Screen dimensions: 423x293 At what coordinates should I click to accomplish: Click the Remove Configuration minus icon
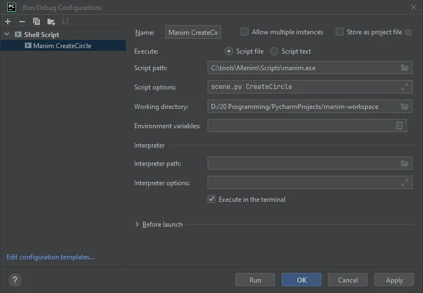(22, 22)
